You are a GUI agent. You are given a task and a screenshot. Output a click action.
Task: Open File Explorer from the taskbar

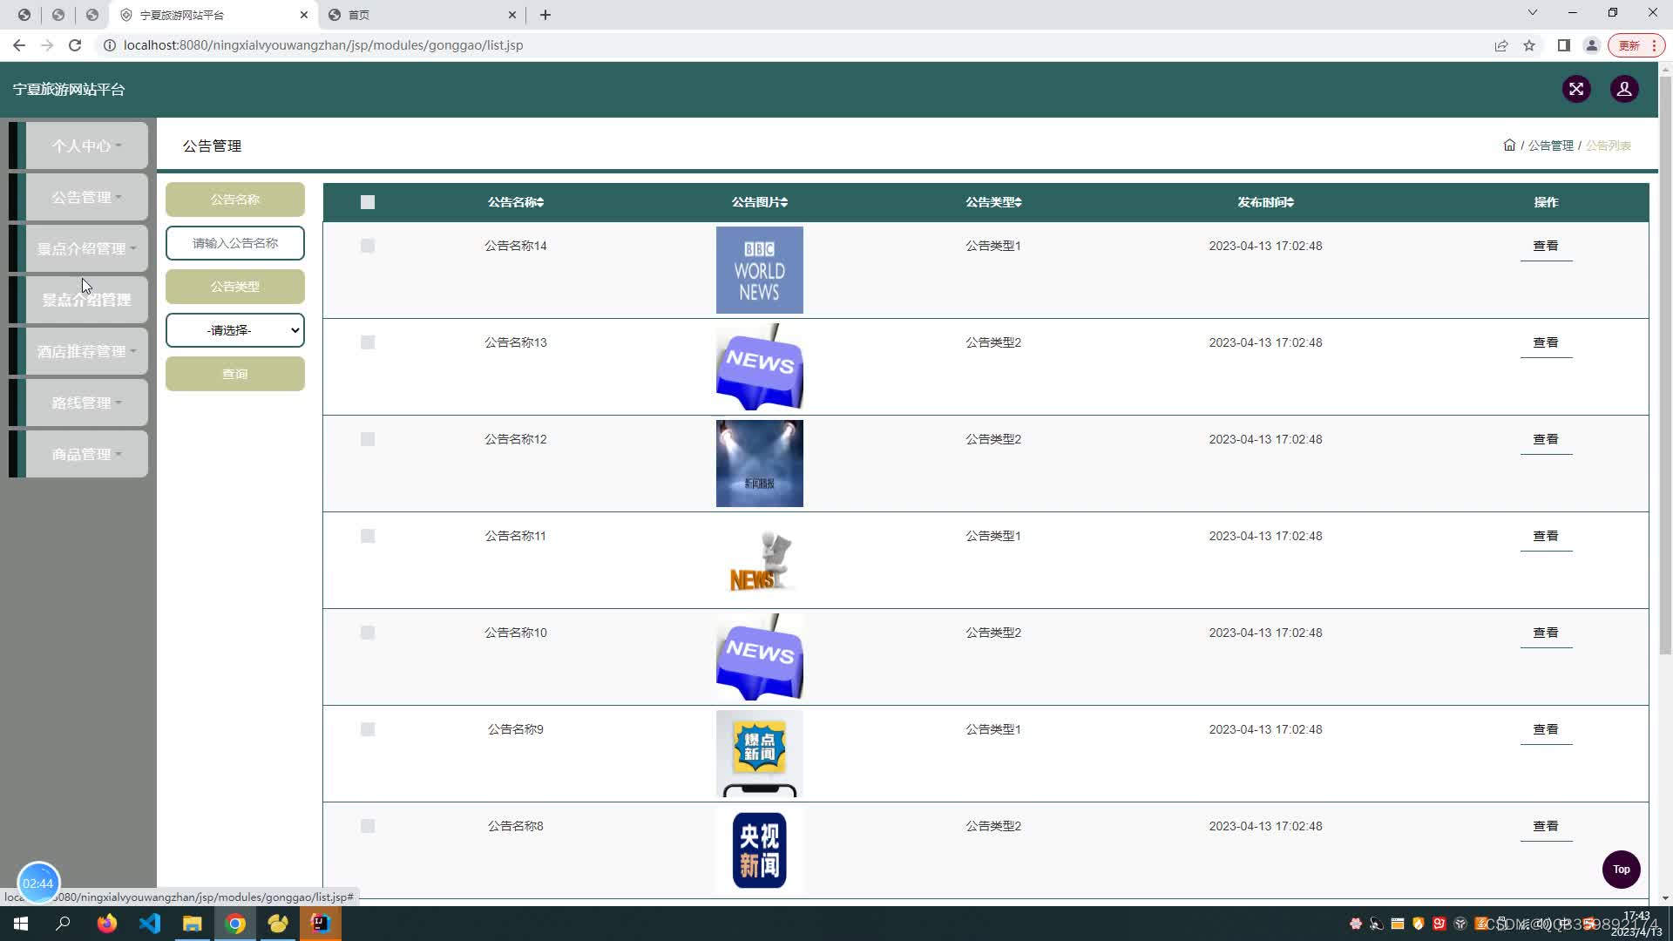pyautogui.click(x=193, y=924)
